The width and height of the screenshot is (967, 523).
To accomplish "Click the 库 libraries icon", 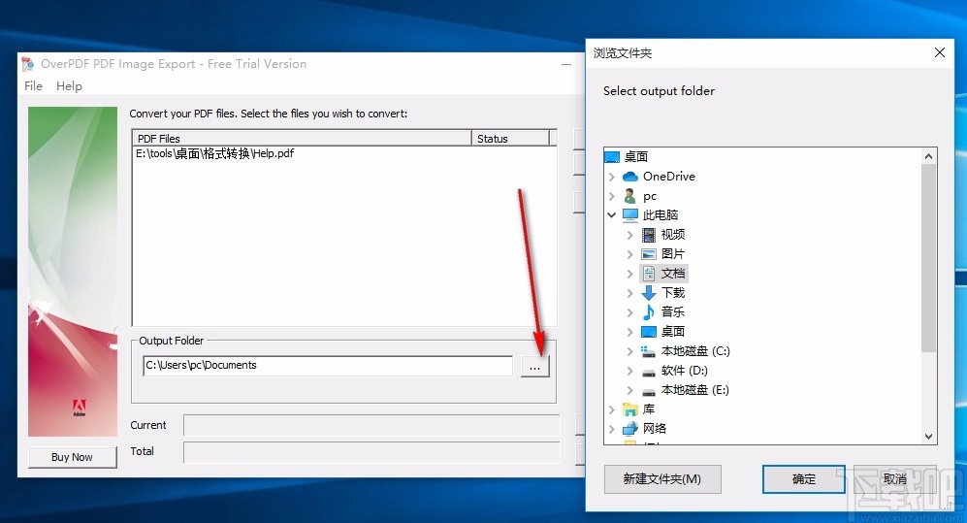I will click(x=630, y=409).
